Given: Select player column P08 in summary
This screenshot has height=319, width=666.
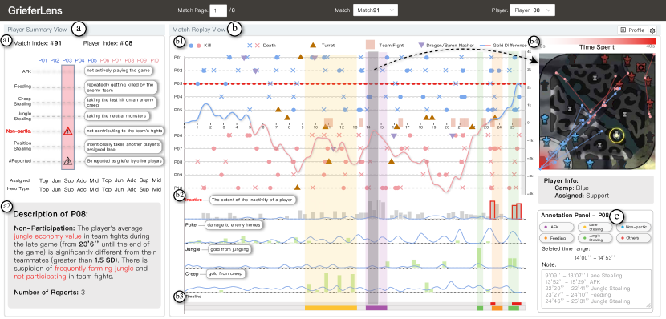Looking at the screenshot, I should 129,61.
